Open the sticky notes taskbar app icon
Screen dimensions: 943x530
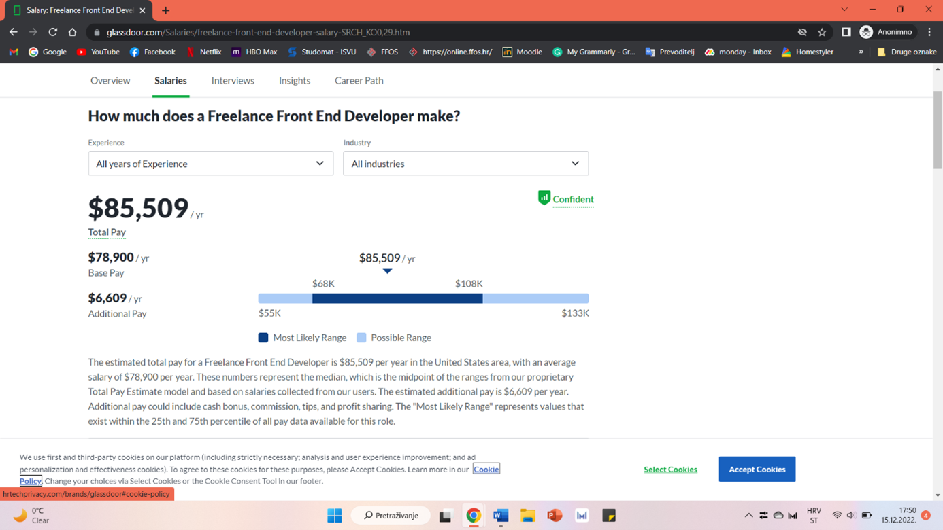(x=609, y=516)
